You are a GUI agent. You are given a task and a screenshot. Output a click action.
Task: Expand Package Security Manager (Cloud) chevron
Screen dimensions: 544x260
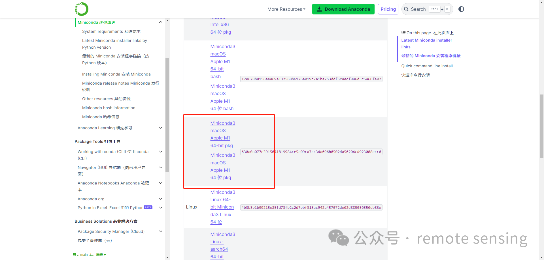click(x=161, y=231)
